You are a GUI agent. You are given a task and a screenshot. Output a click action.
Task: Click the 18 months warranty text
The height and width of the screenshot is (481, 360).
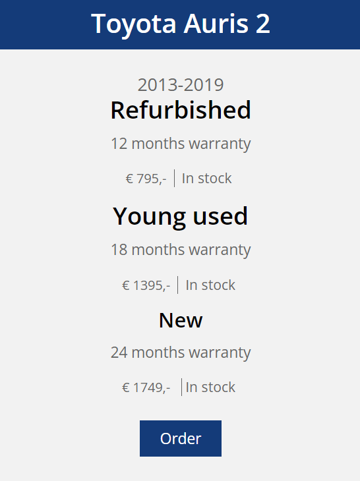point(181,250)
